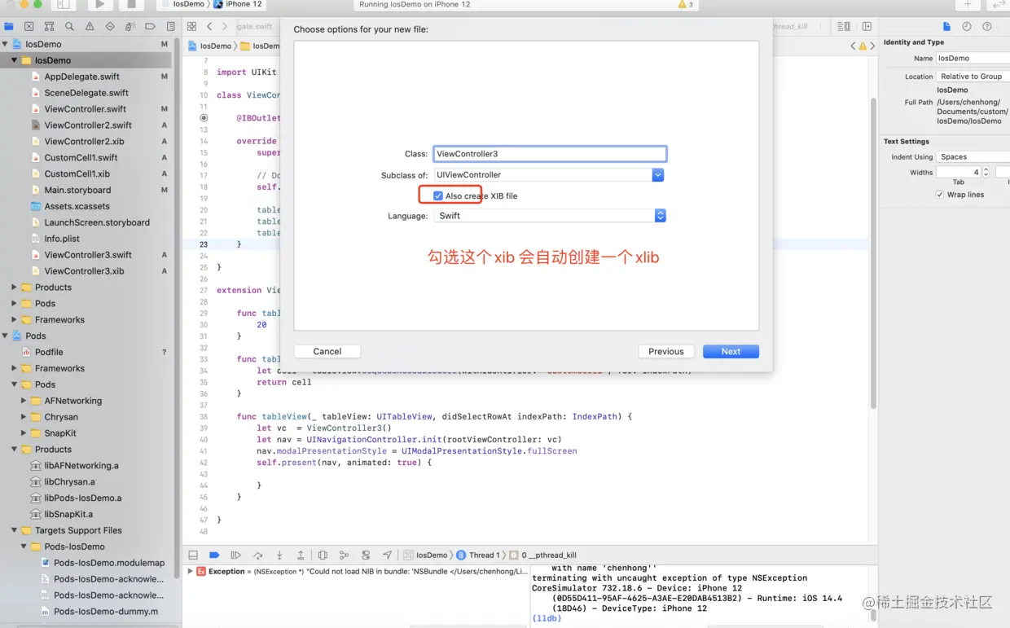
Task: Adjust the Tab width stepper
Action: pyautogui.click(x=986, y=172)
